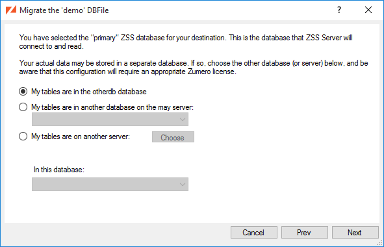Click the 'My tables are in the otherdb database' label
The width and height of the screenshot is (384, 247).
point(89,92)
